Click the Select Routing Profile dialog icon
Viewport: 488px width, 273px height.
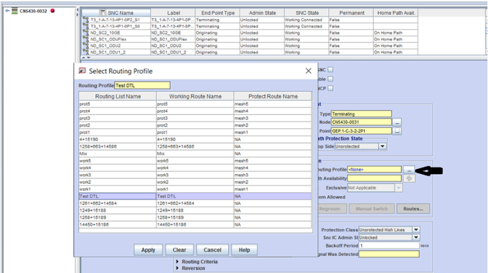[x=82, y=71]
